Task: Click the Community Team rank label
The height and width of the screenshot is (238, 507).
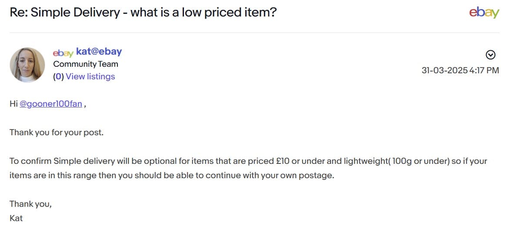Action: pyautogui.click(x=86, y=64)
